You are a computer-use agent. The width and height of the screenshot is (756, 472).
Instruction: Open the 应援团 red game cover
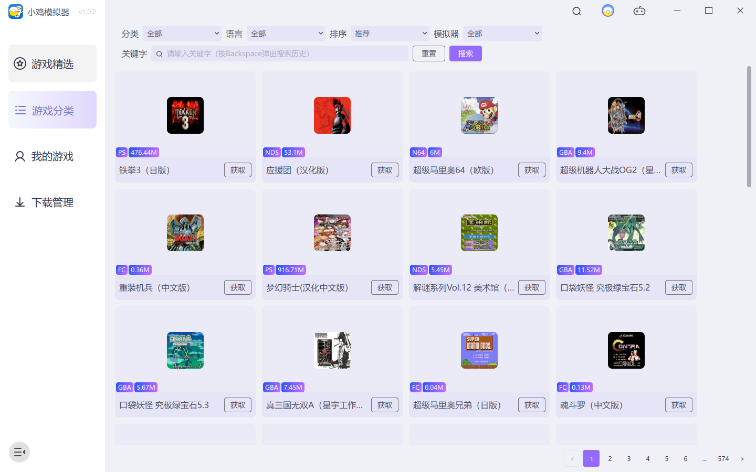[332, 115]
